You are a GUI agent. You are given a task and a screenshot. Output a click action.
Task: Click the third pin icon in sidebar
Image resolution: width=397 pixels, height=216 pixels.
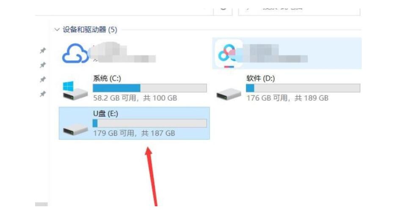click(43, 79)
